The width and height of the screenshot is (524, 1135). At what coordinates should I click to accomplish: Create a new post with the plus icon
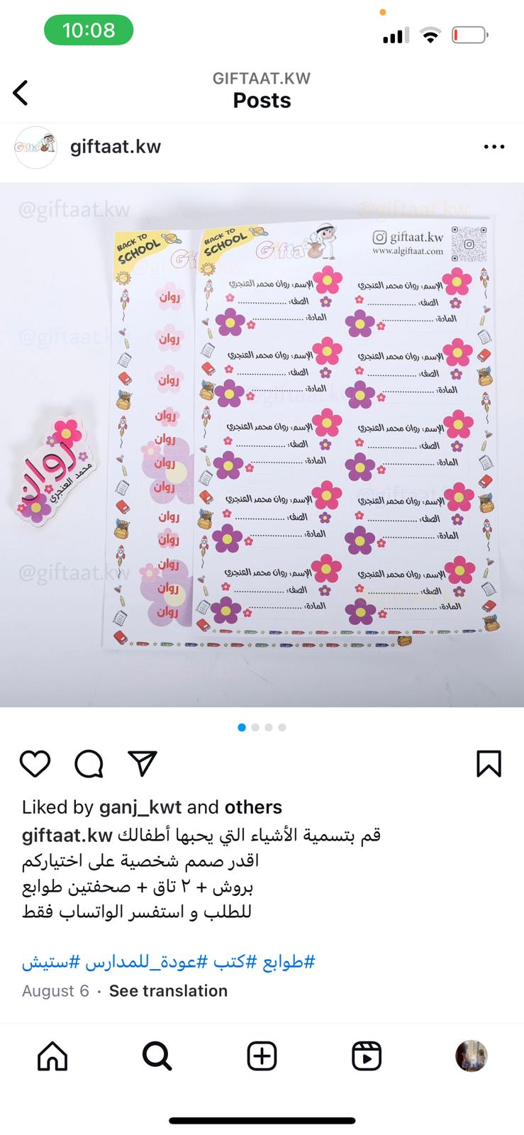[x=262, y=1056]
